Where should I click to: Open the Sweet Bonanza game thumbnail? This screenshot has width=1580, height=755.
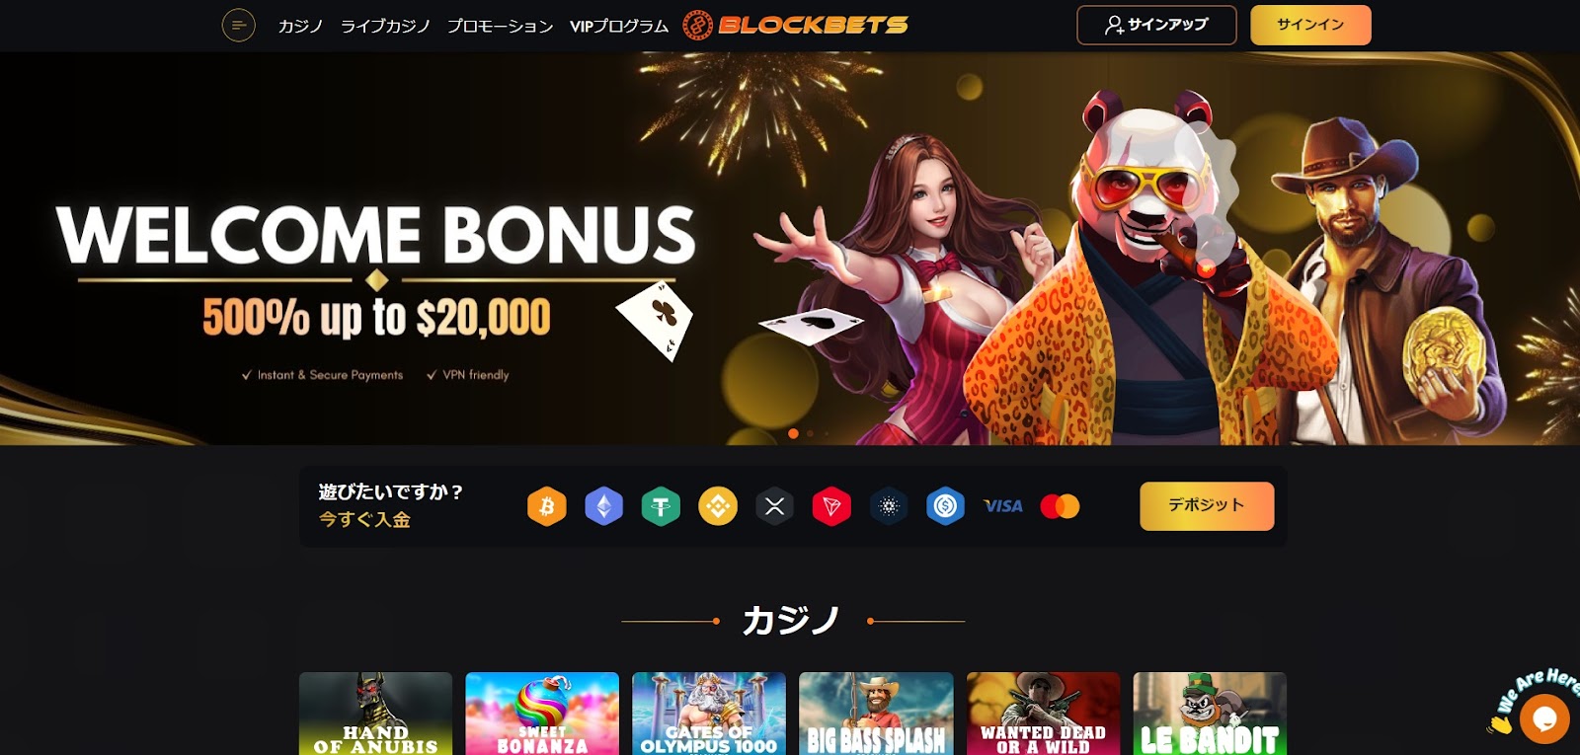click(x=542, y=714)
